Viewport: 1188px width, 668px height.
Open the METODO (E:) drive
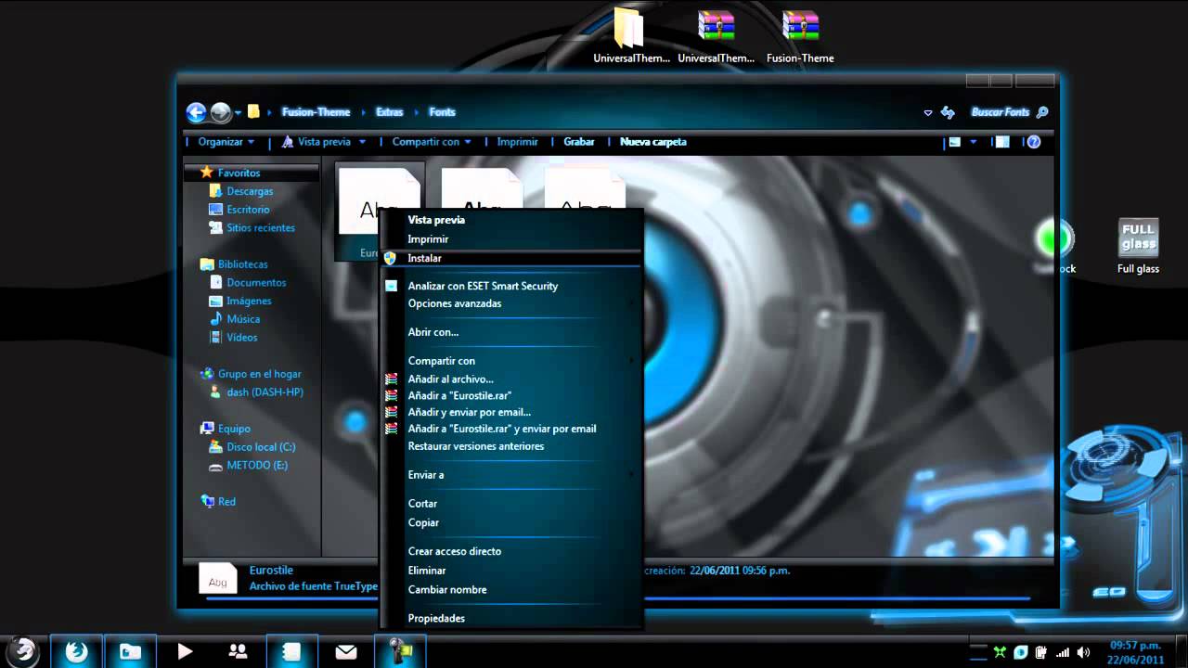point(257,466)
